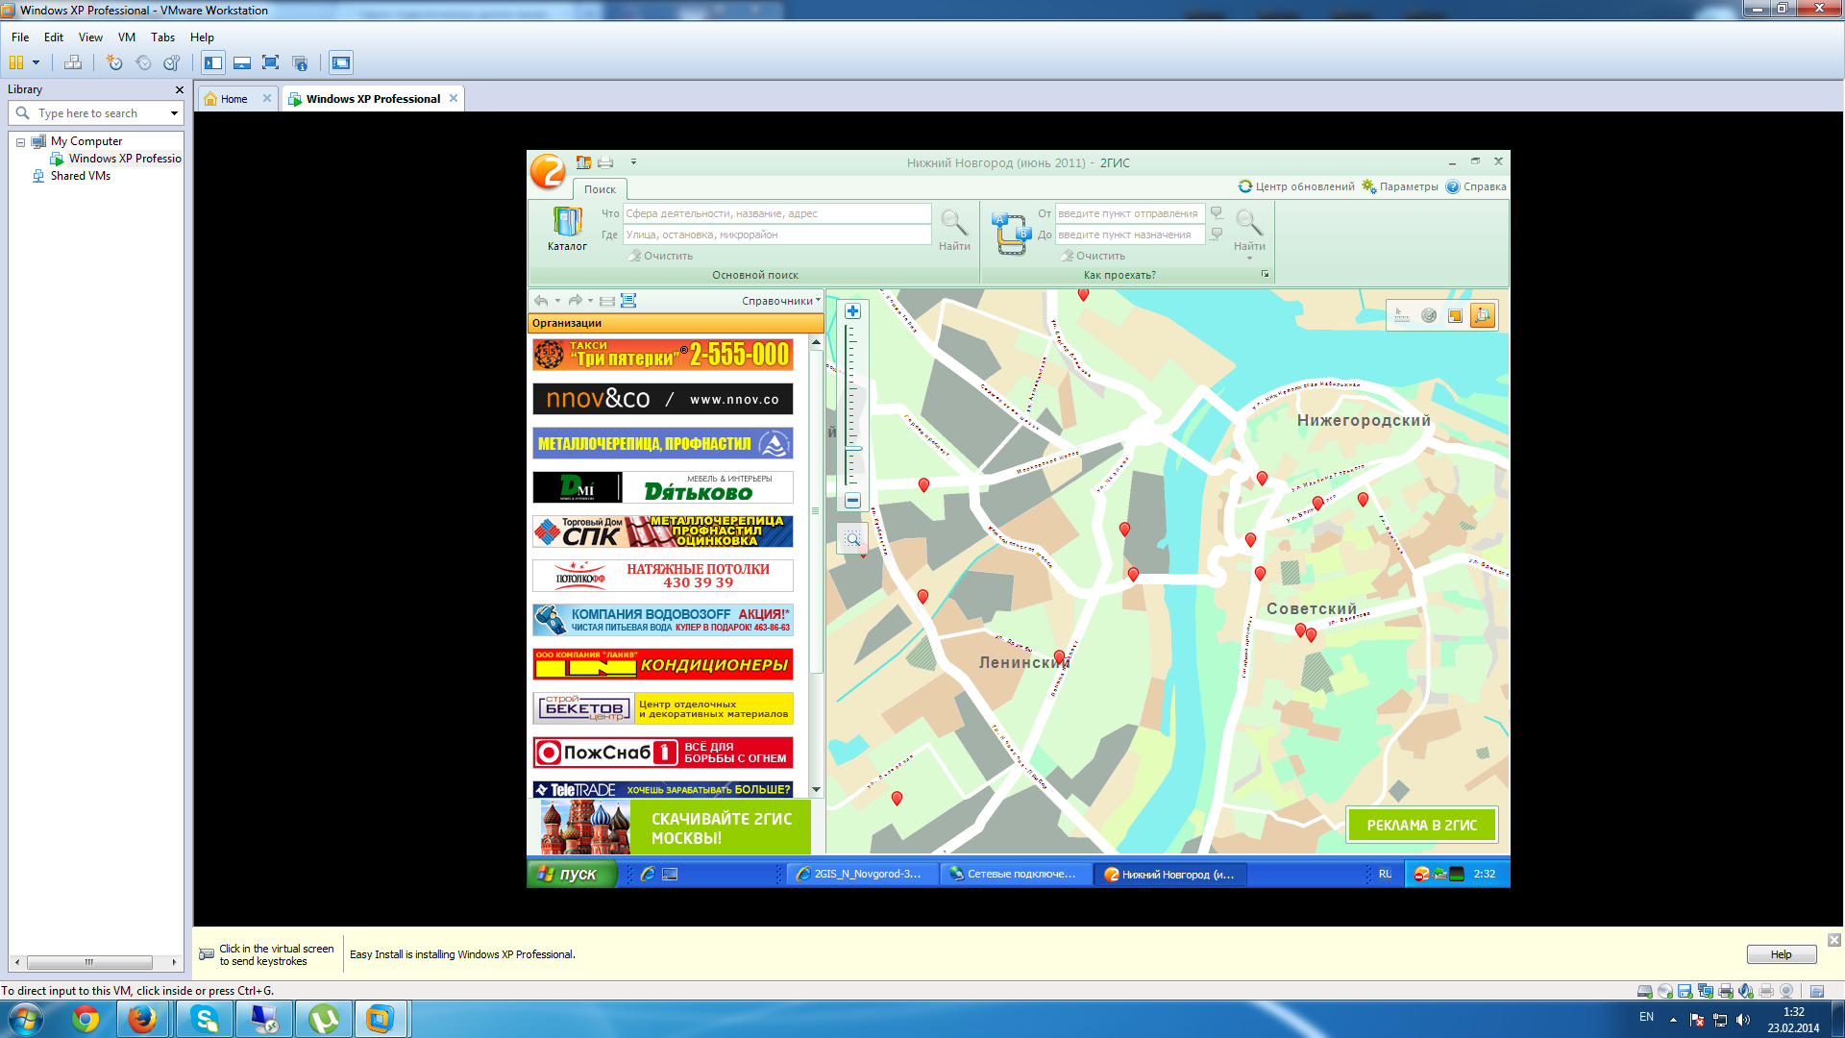Click the forward arrow in directory panel
Image resolution: width=1845 pixels, height=1038 pixels.
tap(575, 301)
